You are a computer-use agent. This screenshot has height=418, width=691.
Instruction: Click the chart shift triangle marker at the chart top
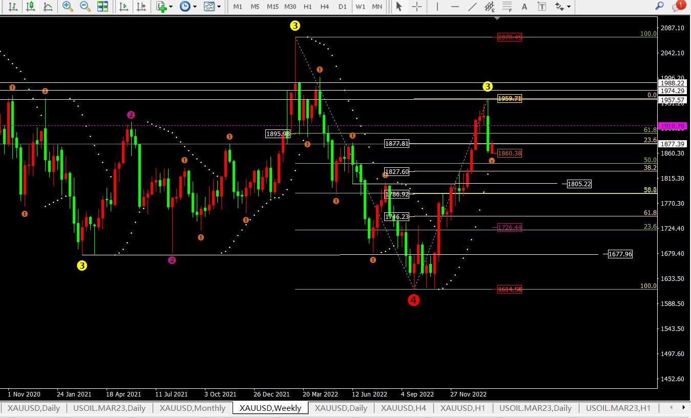pos(496,18)
